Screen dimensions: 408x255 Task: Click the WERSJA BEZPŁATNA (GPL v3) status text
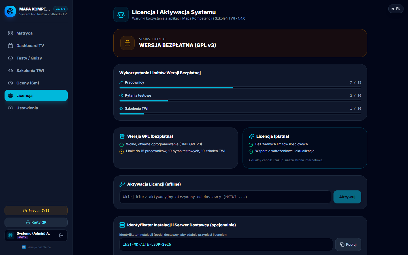[178, 45]
